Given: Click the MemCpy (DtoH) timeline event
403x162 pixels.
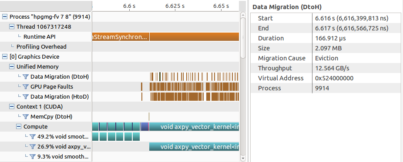Looking at the screenshot, I should pyautogui.click(x=149, y=117).
